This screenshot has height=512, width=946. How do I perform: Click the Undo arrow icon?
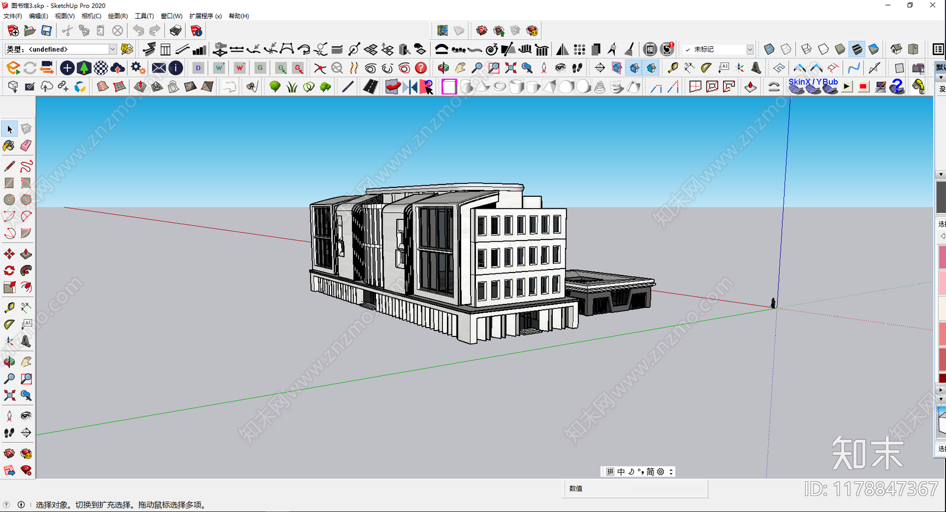(138, 31)
